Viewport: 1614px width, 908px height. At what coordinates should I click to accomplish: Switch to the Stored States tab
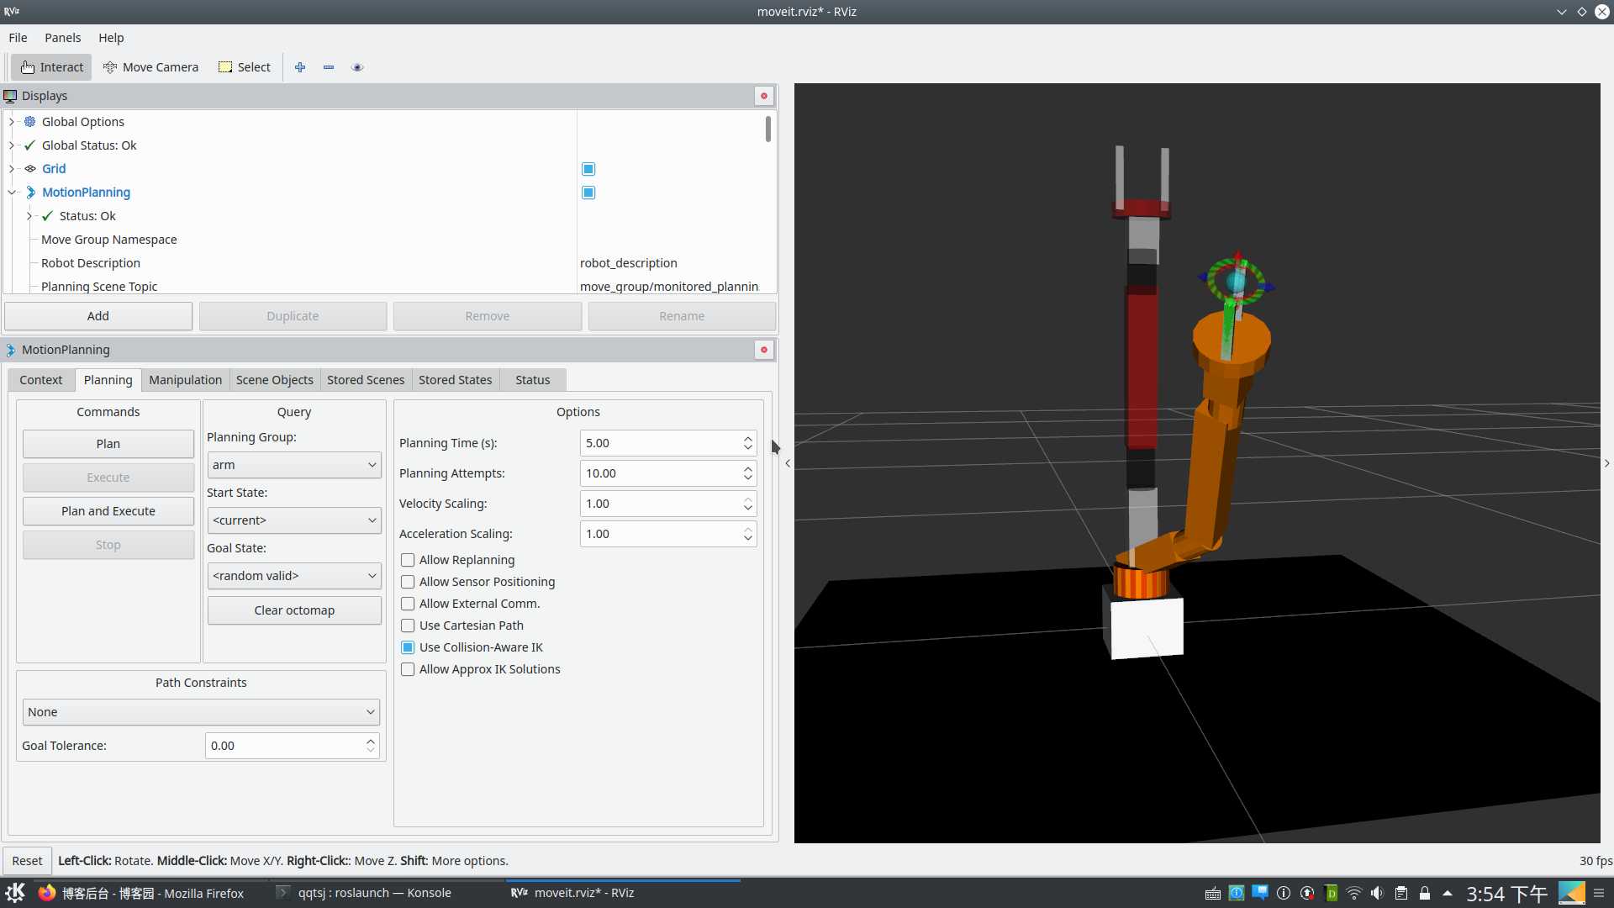[456, 380]
